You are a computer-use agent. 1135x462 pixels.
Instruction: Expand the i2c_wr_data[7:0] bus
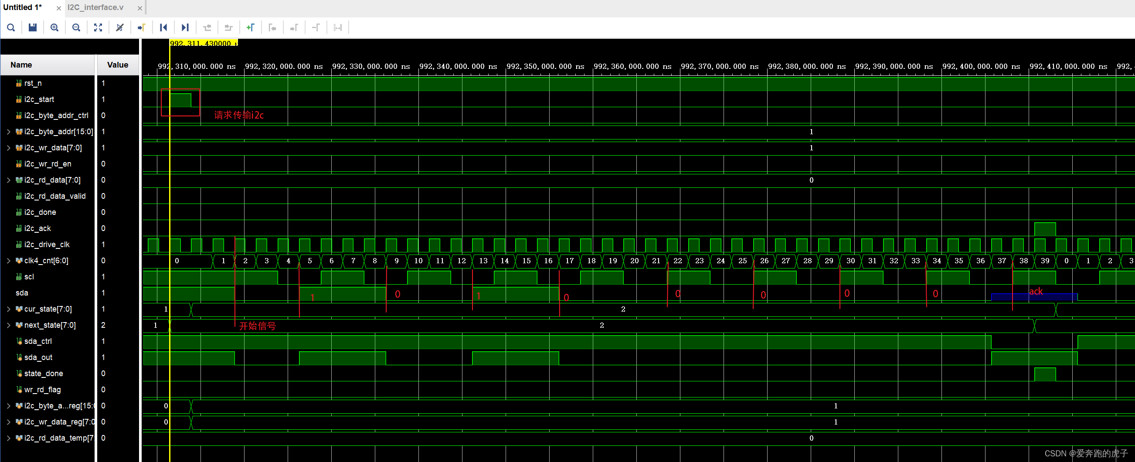tap(8, 148)
